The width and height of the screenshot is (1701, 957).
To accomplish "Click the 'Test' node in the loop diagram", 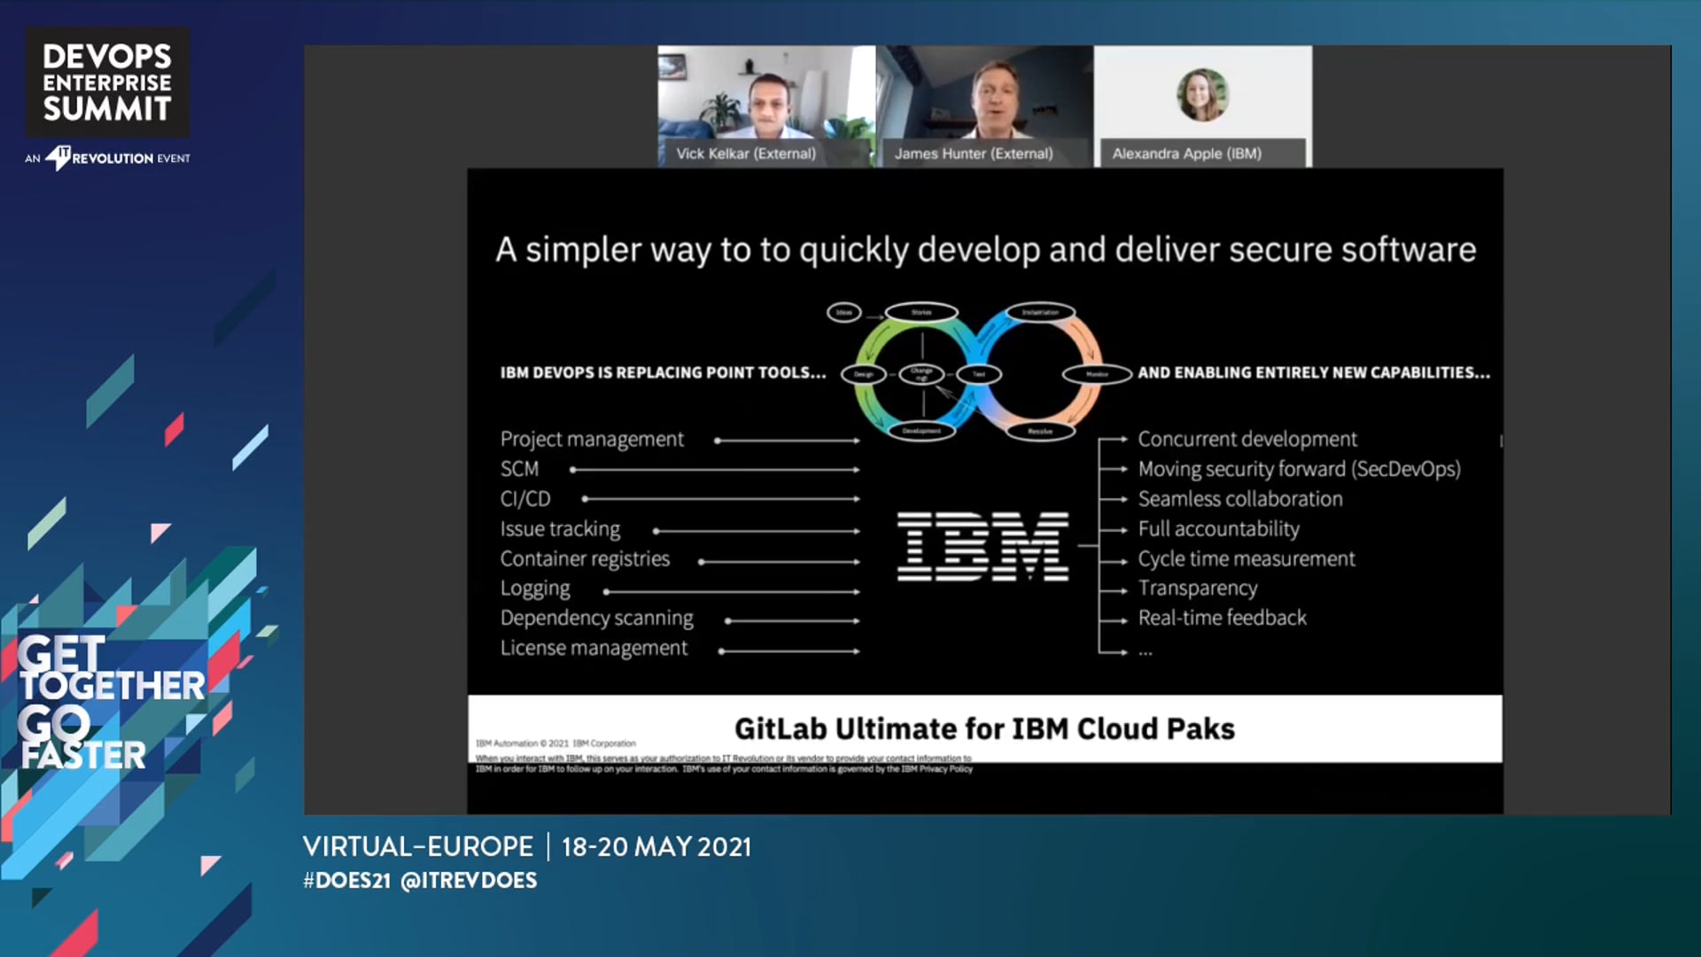I will pos(979,374).
